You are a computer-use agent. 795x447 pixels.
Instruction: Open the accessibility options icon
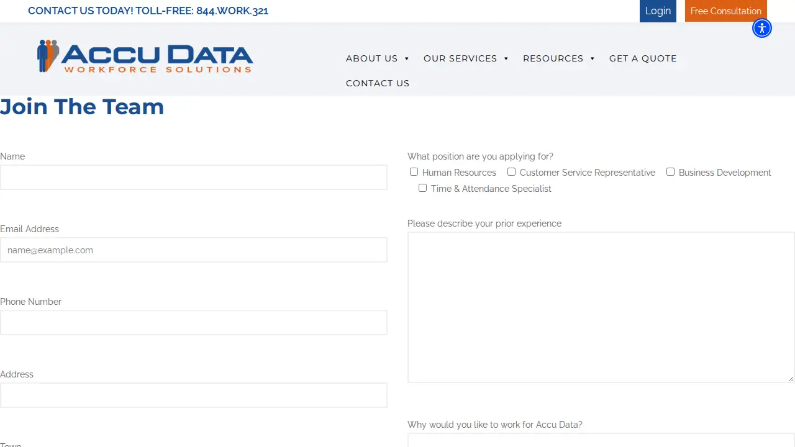pos(762,28)
